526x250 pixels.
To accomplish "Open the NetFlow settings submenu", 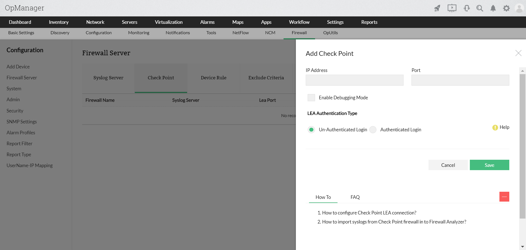I will [241, 33].
